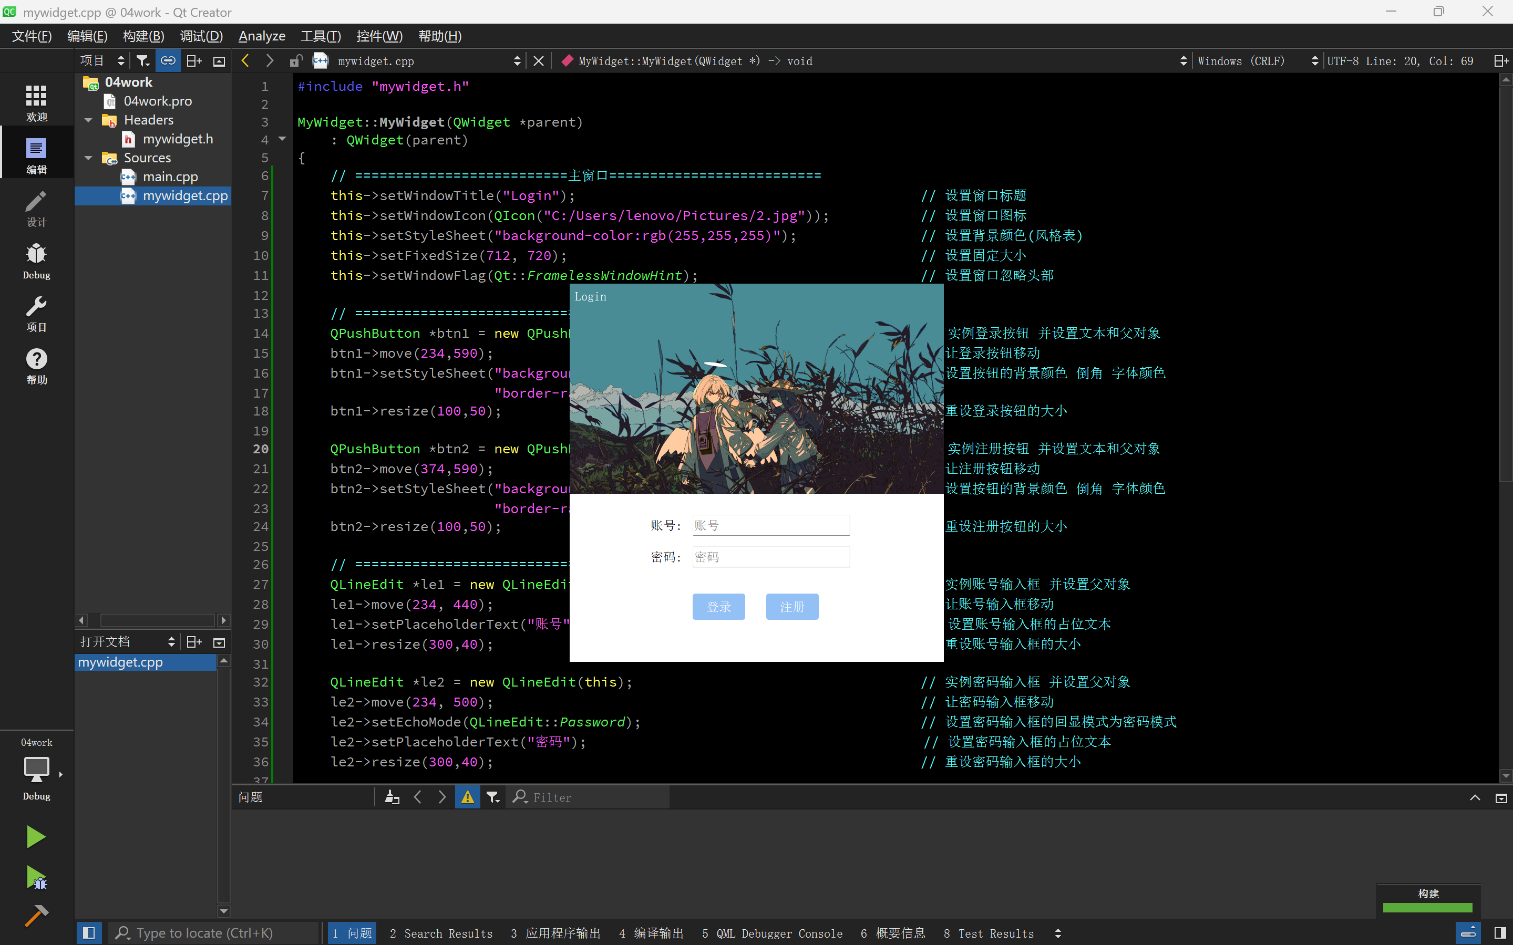1513x945 pixels.
Task: Open the Analyze menu
Action: [261, 36]
